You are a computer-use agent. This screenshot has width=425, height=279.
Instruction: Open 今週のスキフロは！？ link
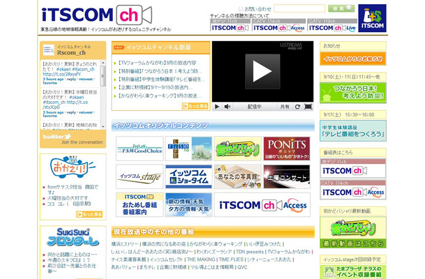tap(69, 260)
